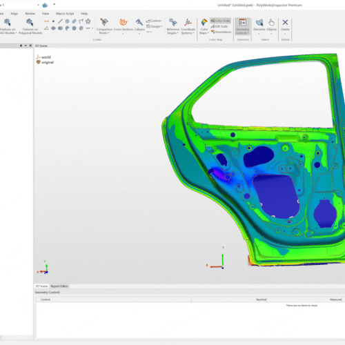This screenshot has height=345, width=345.
Task: Select the slot feature icon
Action: pos(74,21)
